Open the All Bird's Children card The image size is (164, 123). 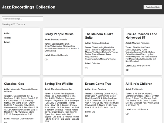(143, 100)
